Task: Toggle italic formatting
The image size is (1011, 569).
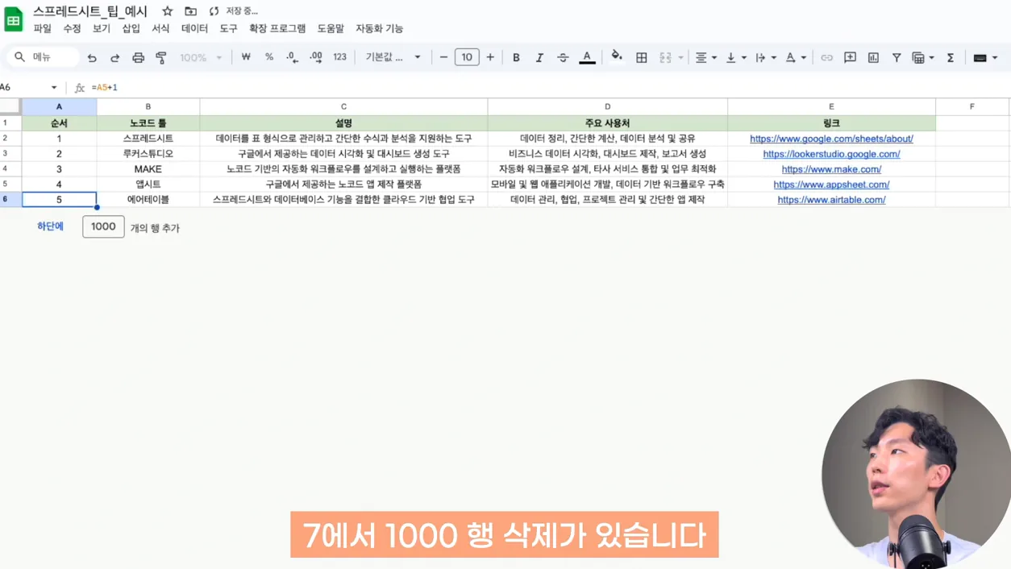Action: pyautogui.click(x=539, y=58)
